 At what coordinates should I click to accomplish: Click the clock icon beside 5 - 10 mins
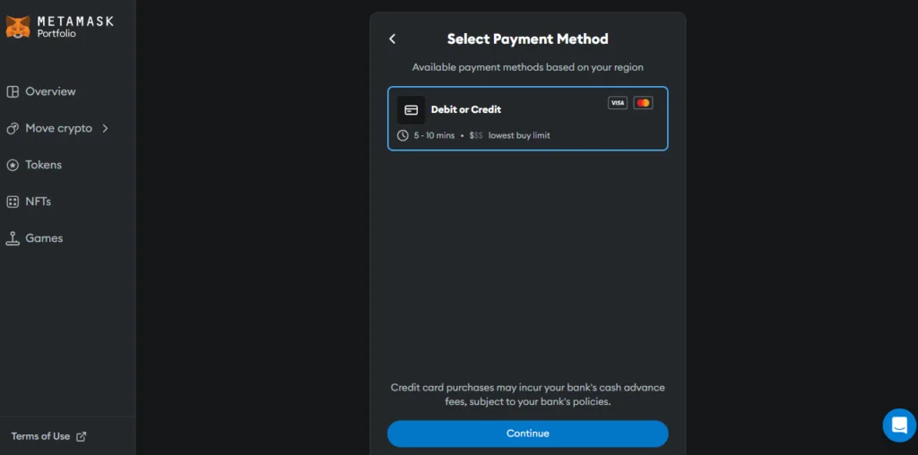pyautogui.click(x=403, y=135)
